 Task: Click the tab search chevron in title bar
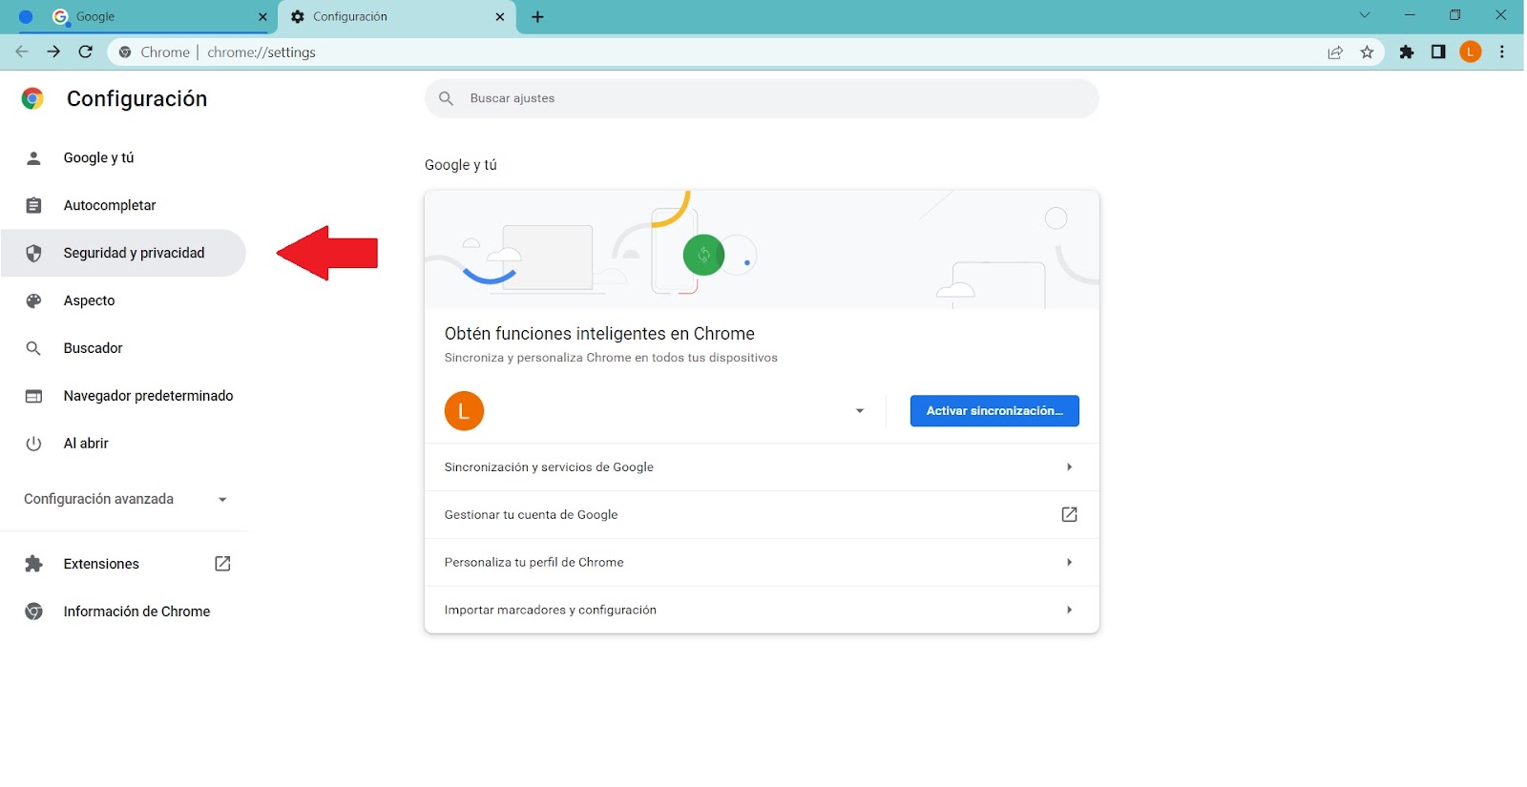pyautogui.click(x=1365, y=15)
